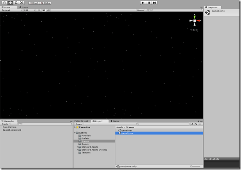Image resolution: width=241 pixels, height=170 pixels.
Task: Toggle Global/Local handle rotation
Action: (x=46, y=3)
